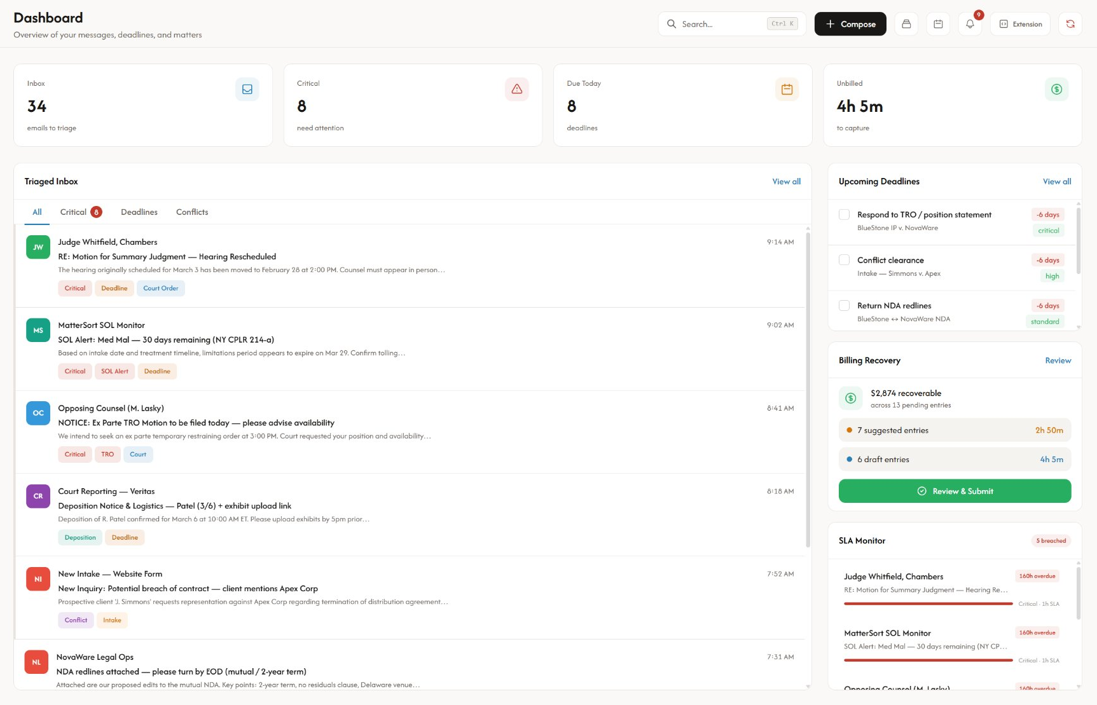
Task: Check the Return NDA redlines checkbox
Action: 845,305
